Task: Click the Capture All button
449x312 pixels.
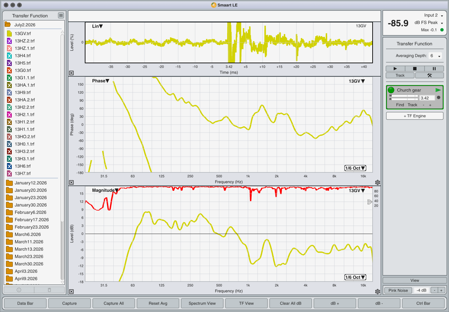Action: point(114,303)
